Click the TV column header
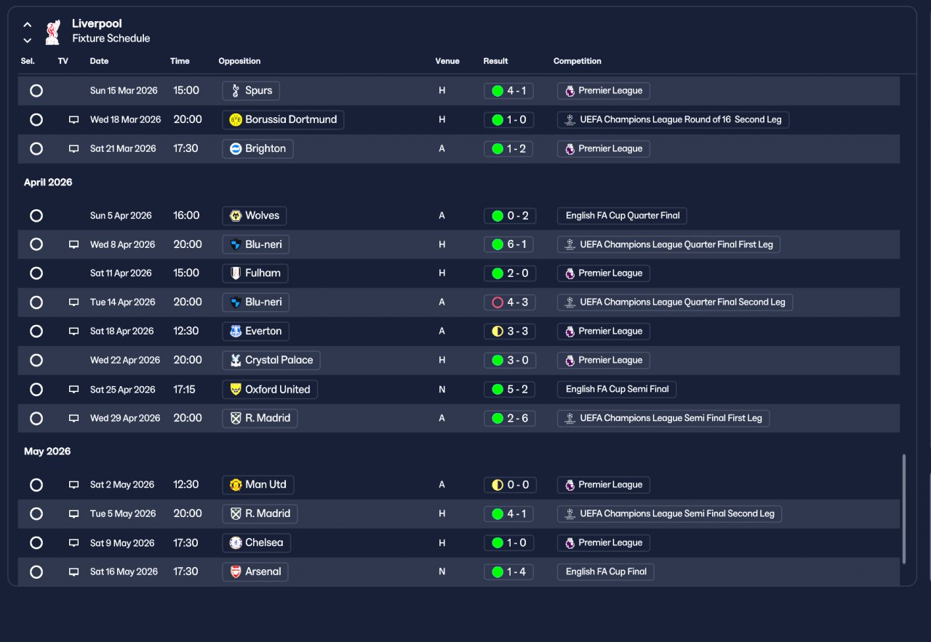Screen dimensions: 931x642 (63, 61)
